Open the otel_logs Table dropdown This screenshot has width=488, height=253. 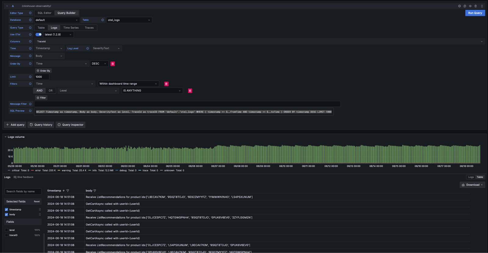click(x=129, y=20)
